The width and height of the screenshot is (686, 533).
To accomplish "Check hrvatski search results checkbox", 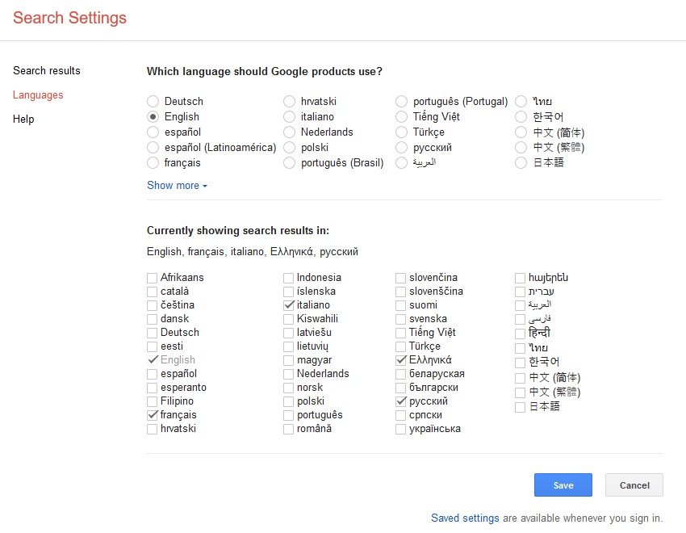I will tap(152, 430).
